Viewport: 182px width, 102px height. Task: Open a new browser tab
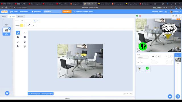click(x=155, y=4)
